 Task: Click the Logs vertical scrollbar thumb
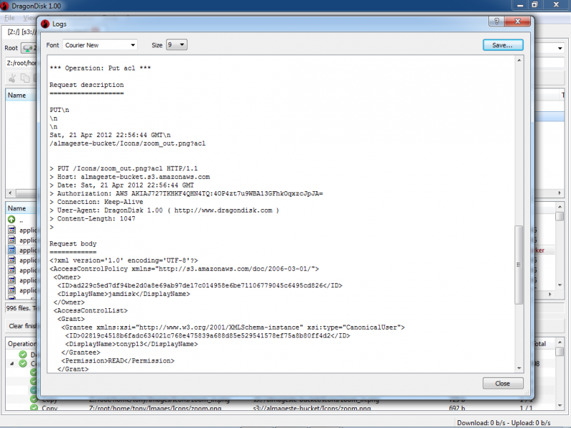pyautogui.click(x=519, y=265)
